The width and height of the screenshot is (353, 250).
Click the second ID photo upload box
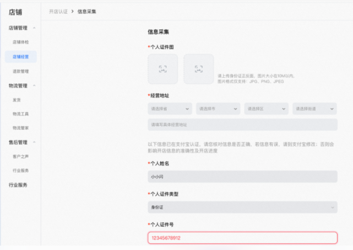coord(198,69)
